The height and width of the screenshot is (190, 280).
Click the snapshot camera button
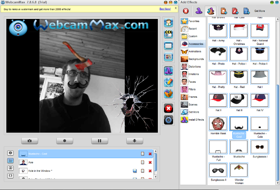30,141
